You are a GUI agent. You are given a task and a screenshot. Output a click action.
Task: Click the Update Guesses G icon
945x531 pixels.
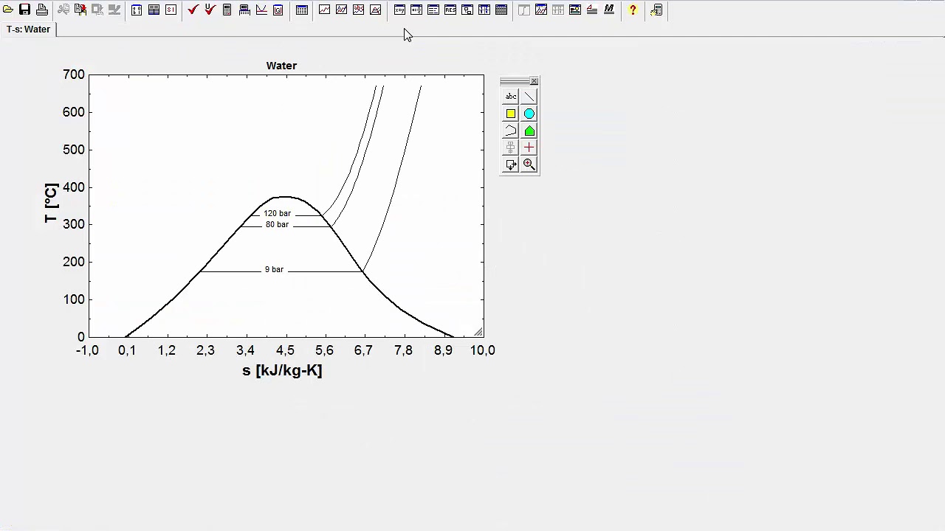point(278,10)
